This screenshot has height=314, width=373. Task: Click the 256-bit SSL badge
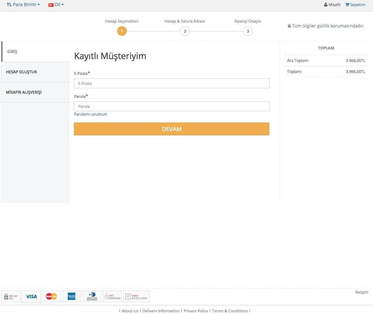click(11, 296)
